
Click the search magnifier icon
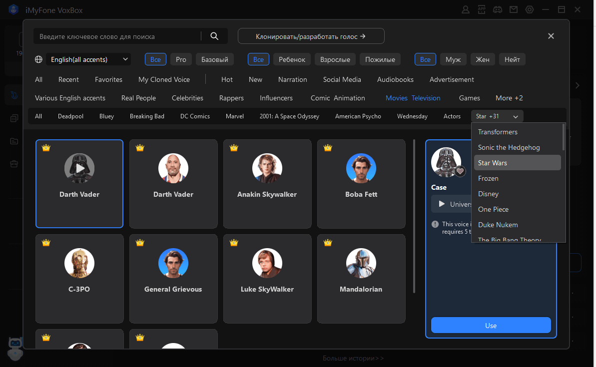coord(214,36)
